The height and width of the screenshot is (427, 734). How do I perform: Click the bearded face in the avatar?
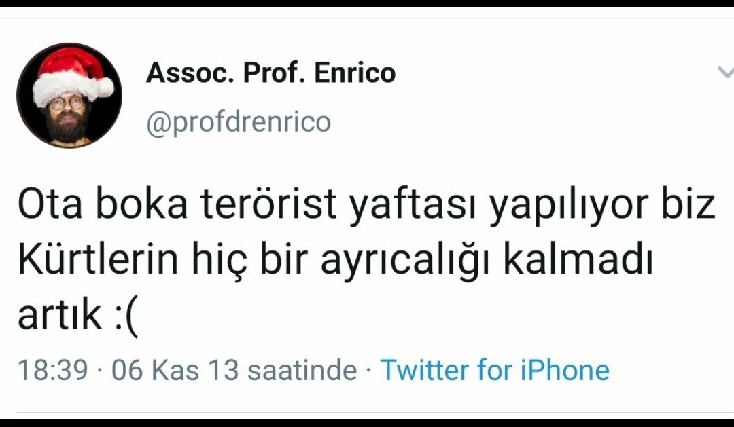(67, 118)
